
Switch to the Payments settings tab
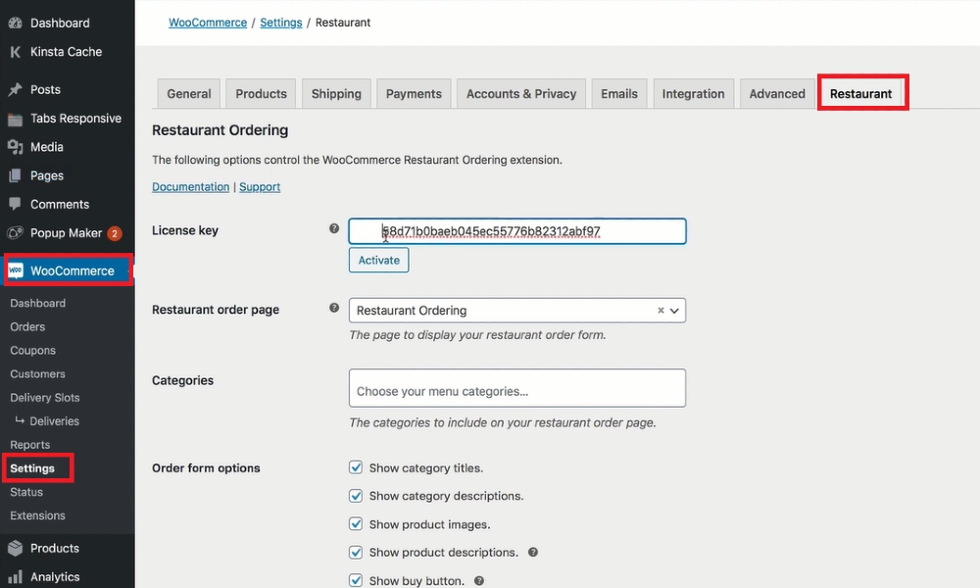pos(414,94)
